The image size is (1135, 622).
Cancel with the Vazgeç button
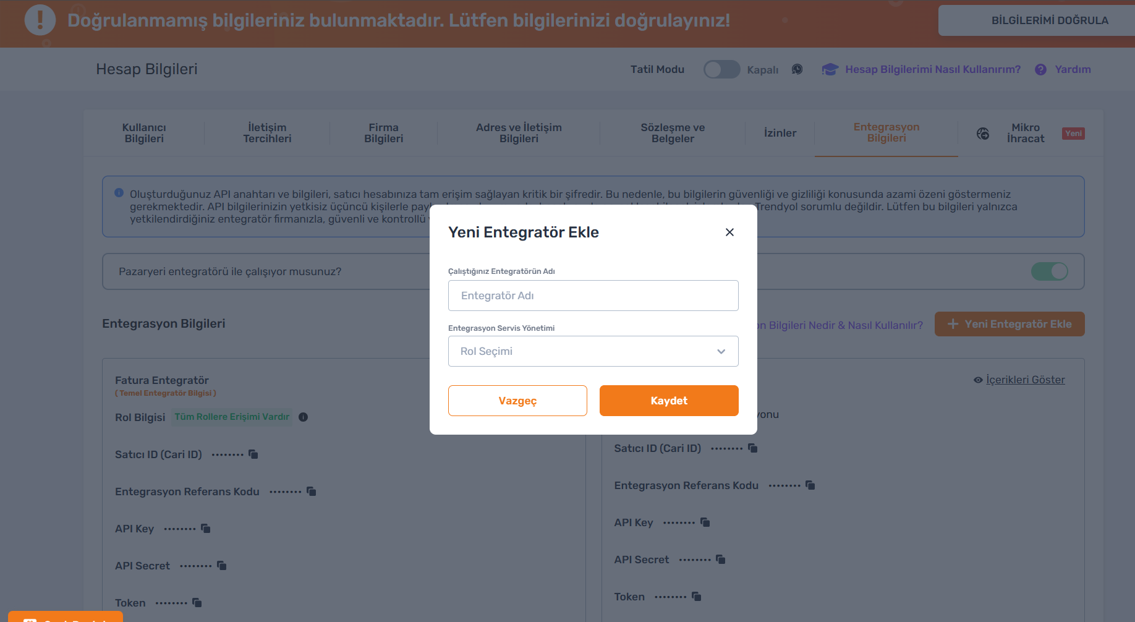(517, 401)
